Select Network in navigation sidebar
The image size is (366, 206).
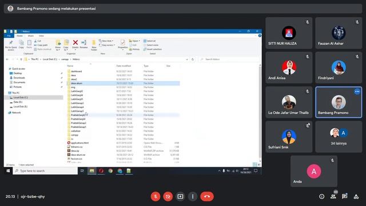click(x=16, y=113)
